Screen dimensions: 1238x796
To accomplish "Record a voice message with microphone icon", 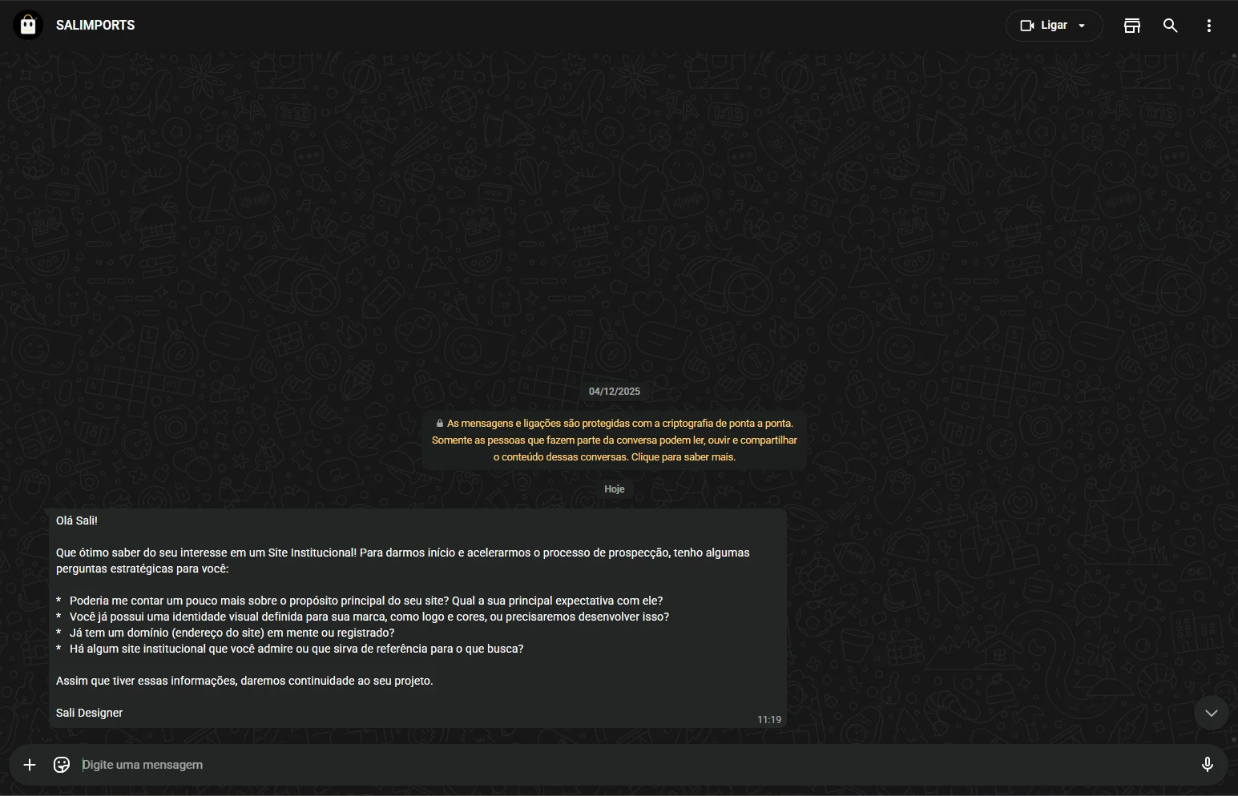I will 1208,766.
